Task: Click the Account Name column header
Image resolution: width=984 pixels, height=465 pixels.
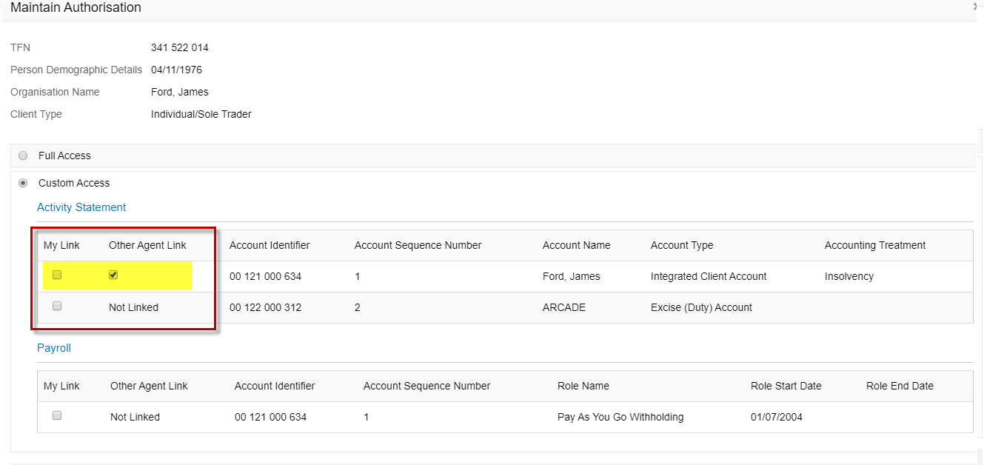Action: coord(575,245)
